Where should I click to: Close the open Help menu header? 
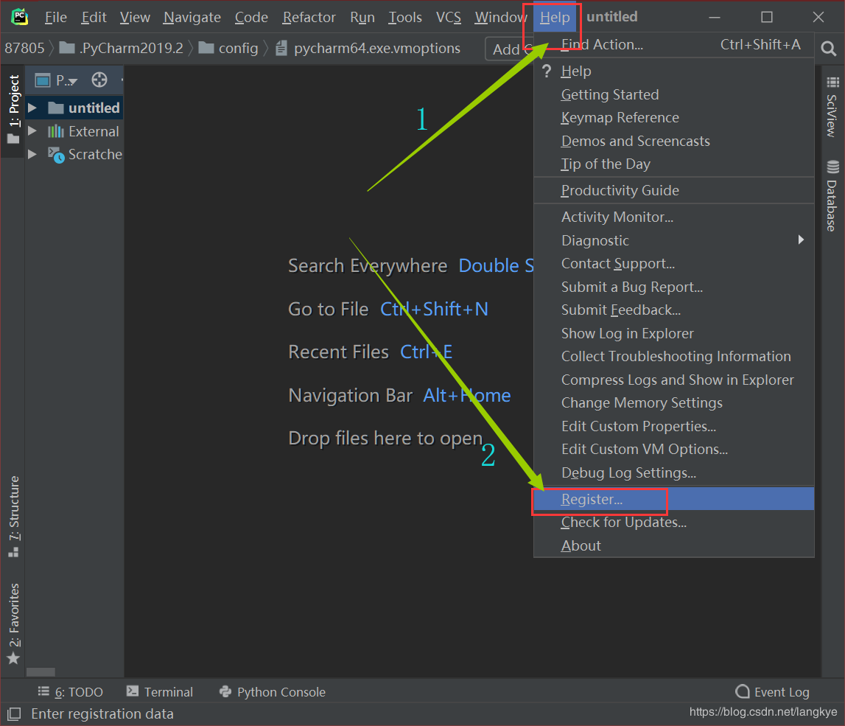[555, 17]
